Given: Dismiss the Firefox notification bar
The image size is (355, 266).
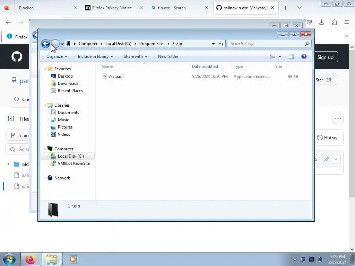Looking at the screenshot, I should (x=347, y=36).
